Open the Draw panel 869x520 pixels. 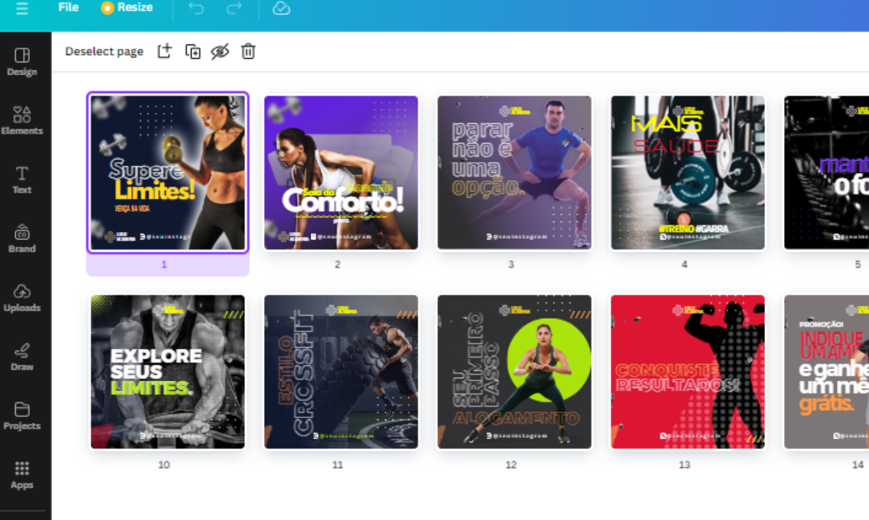[22, 356]
